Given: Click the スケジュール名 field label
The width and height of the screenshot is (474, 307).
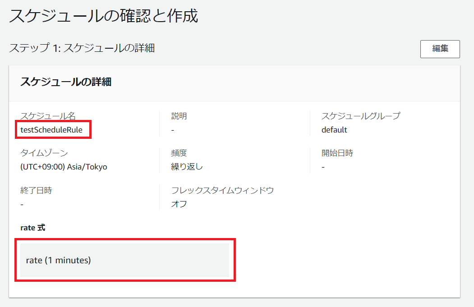Looking at the screenshot, I should tap(48, 116).
